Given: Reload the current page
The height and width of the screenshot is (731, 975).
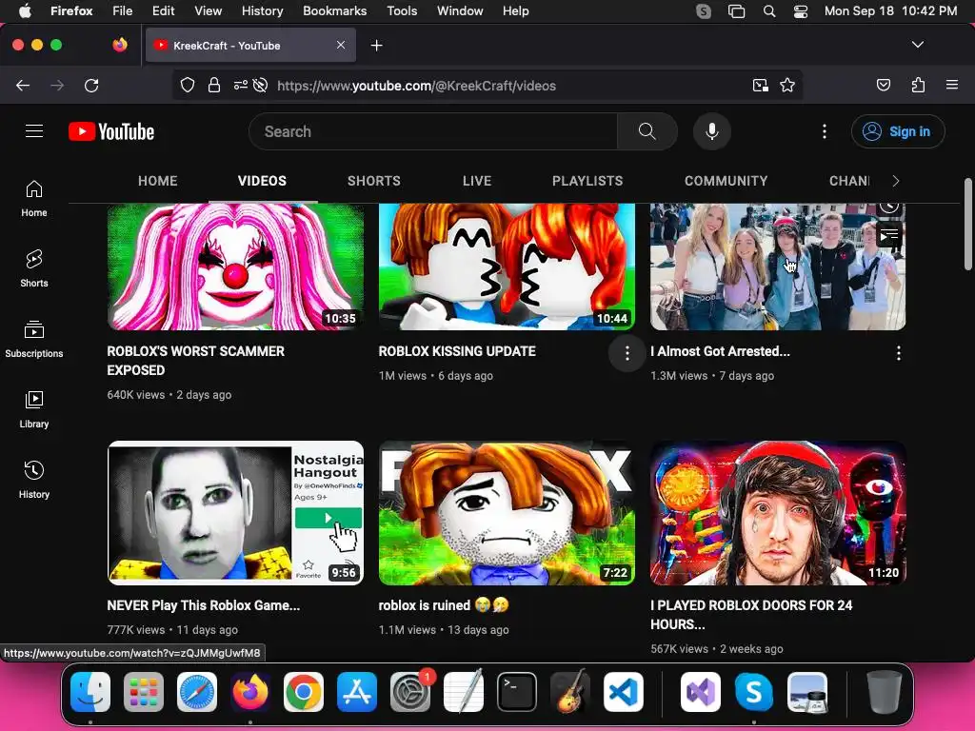Looking at the screenshot, I should (x=91, y=85).
